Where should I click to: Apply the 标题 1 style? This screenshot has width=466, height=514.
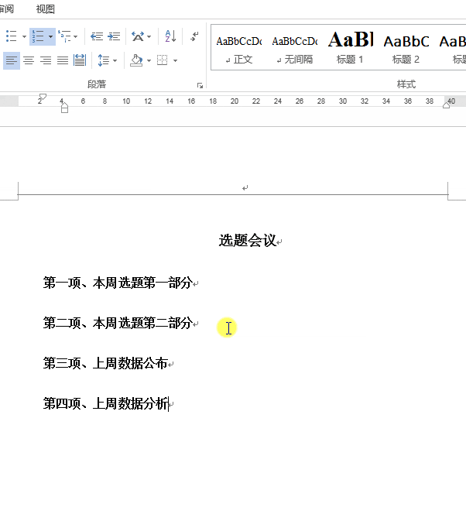click(x=351, y=47)
